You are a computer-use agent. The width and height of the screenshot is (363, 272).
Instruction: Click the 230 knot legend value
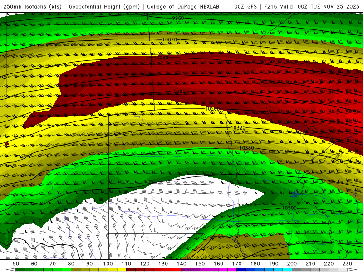coord(347,264)
